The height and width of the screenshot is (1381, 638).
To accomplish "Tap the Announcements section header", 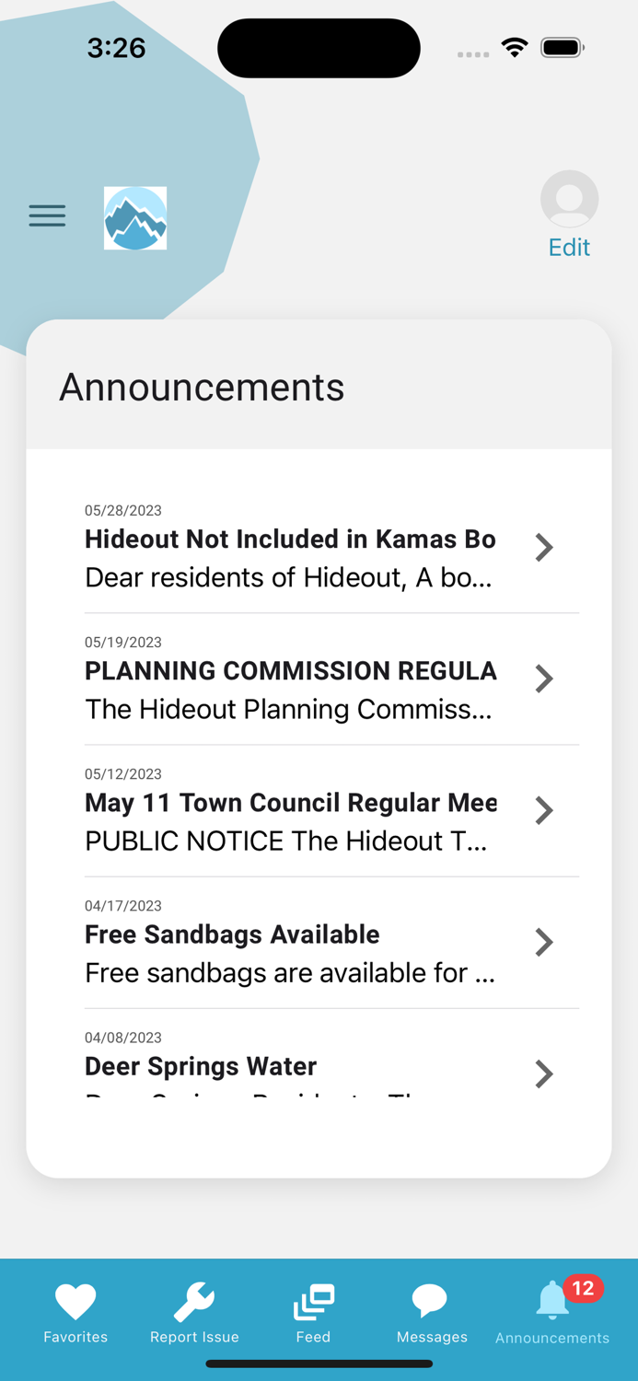I will (x=202, y=387).
